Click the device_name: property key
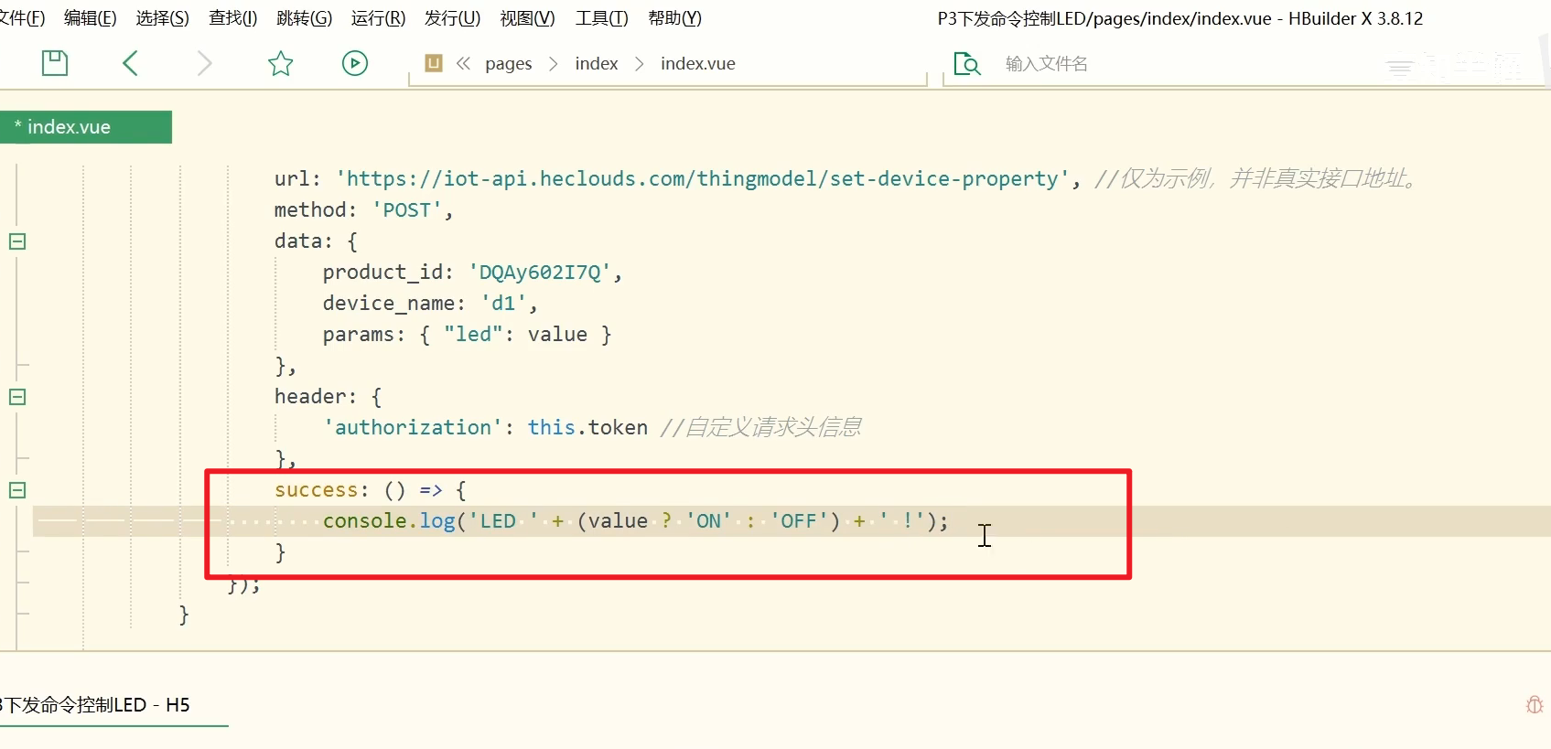The image size is (1551, 749). tap(393, 304)
